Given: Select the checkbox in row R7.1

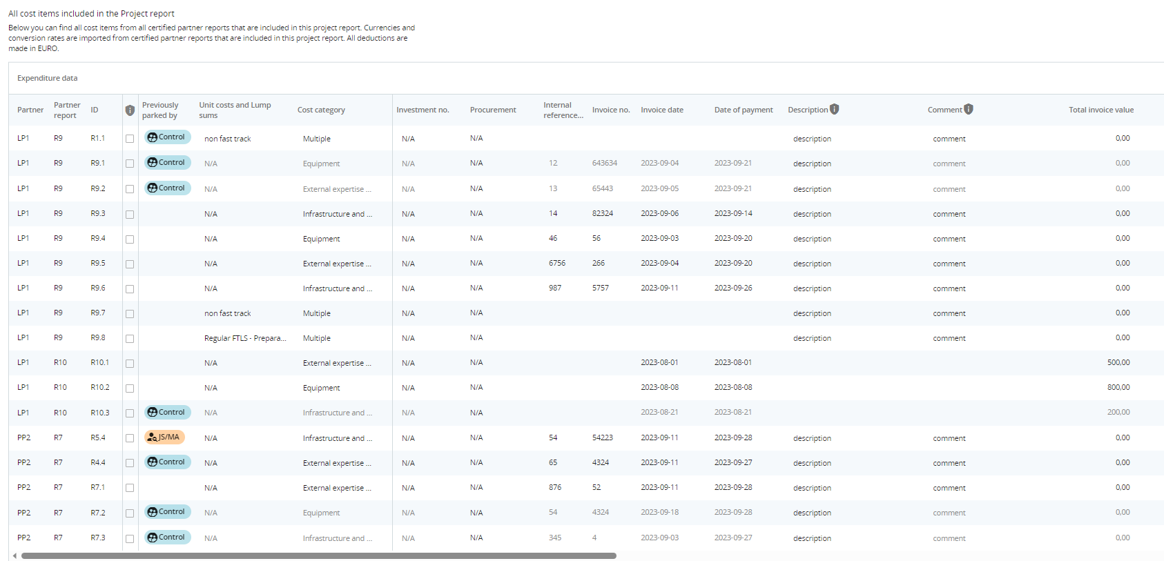Looking at the screenshot, I should click(x=130, y=488).
